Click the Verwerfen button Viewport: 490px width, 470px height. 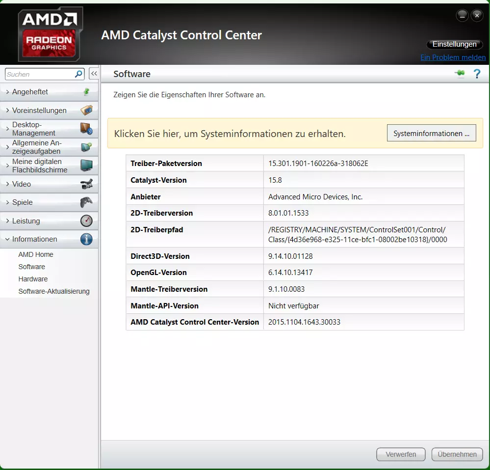(401, 454)
